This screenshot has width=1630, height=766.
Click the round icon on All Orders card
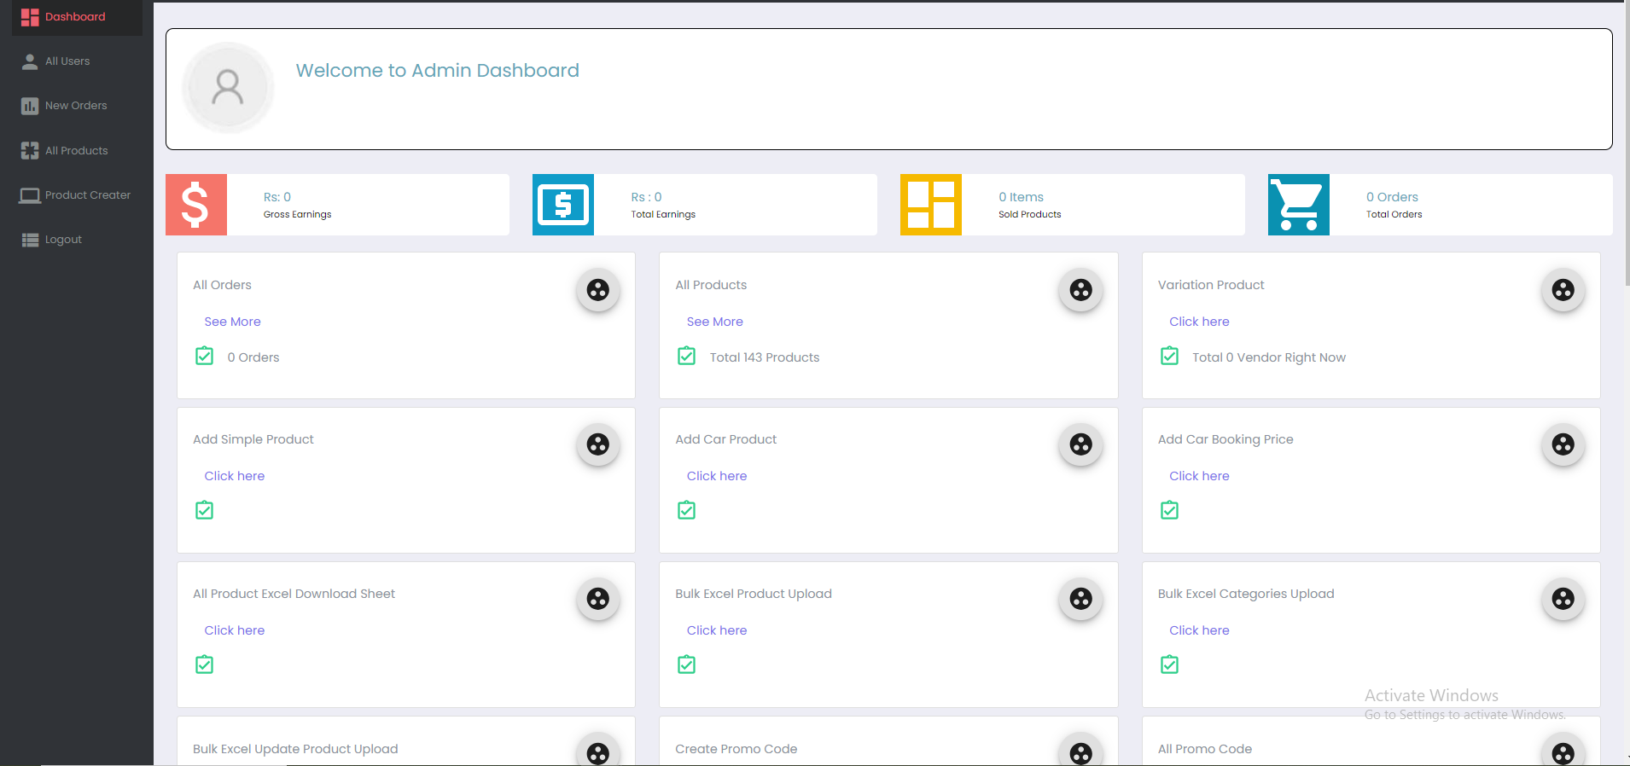[597, 290]
